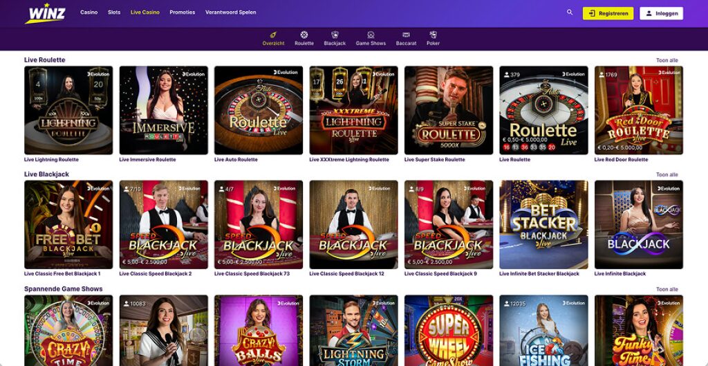Click the "Live Lightning Roulette" caption

pyautogui.click(x=51, y=160)
